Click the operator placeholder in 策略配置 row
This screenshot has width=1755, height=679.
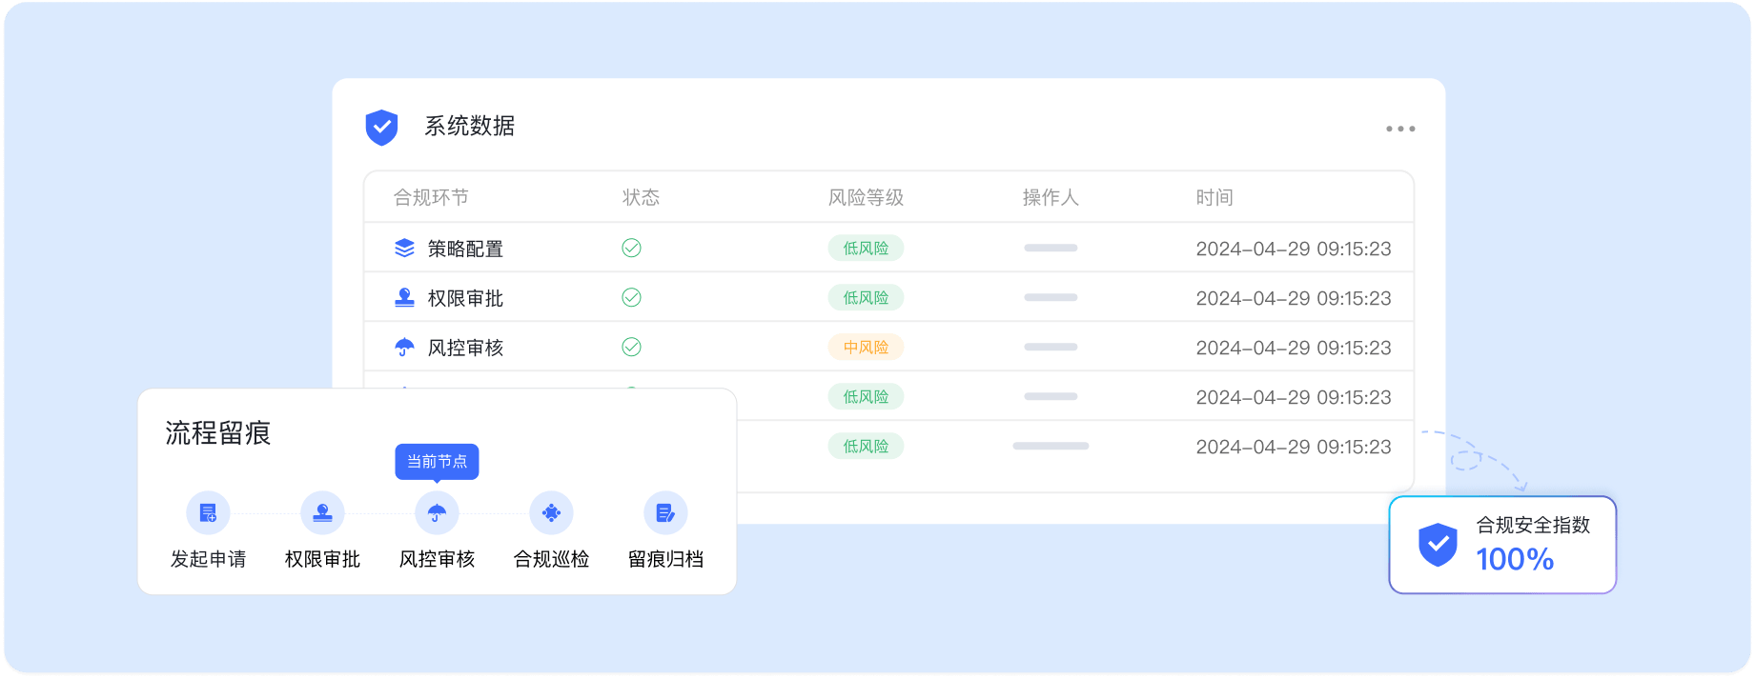tap(1051, 248)
